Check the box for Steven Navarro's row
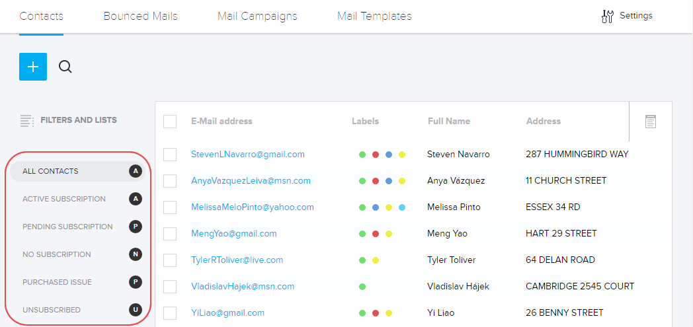The image size is (693, 327). [x=170, y=154]
